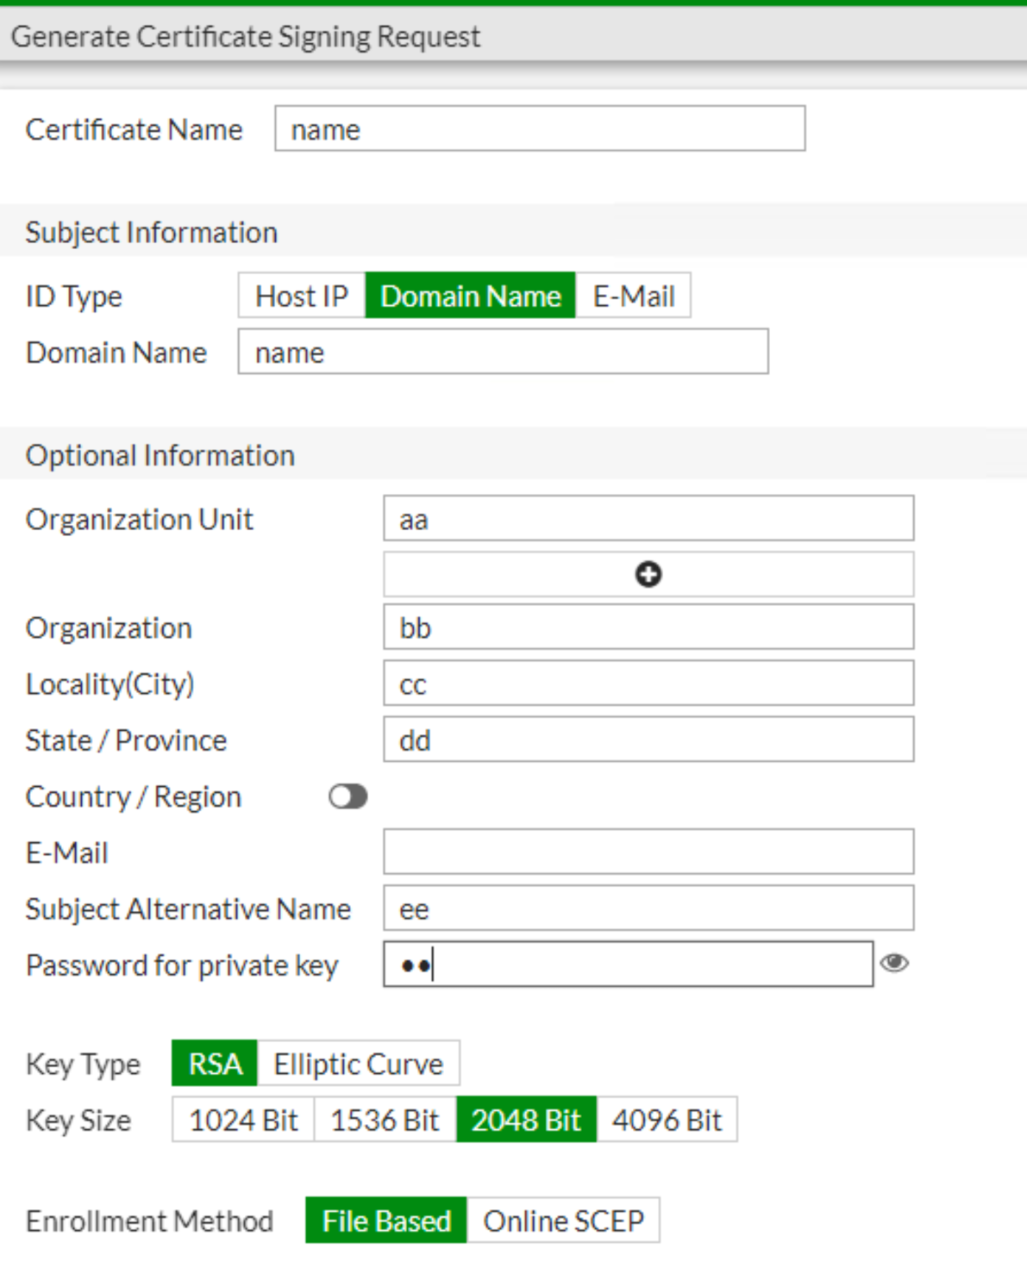Enable the Country / Region toggle

348,796
